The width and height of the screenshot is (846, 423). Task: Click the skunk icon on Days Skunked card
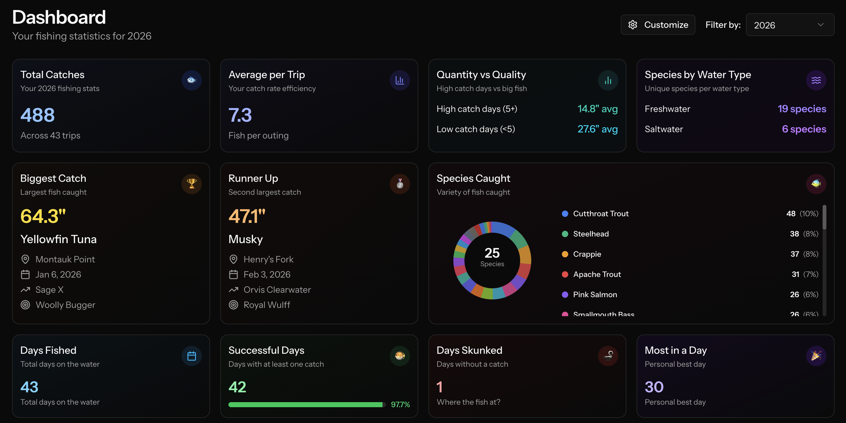[607, 356]
